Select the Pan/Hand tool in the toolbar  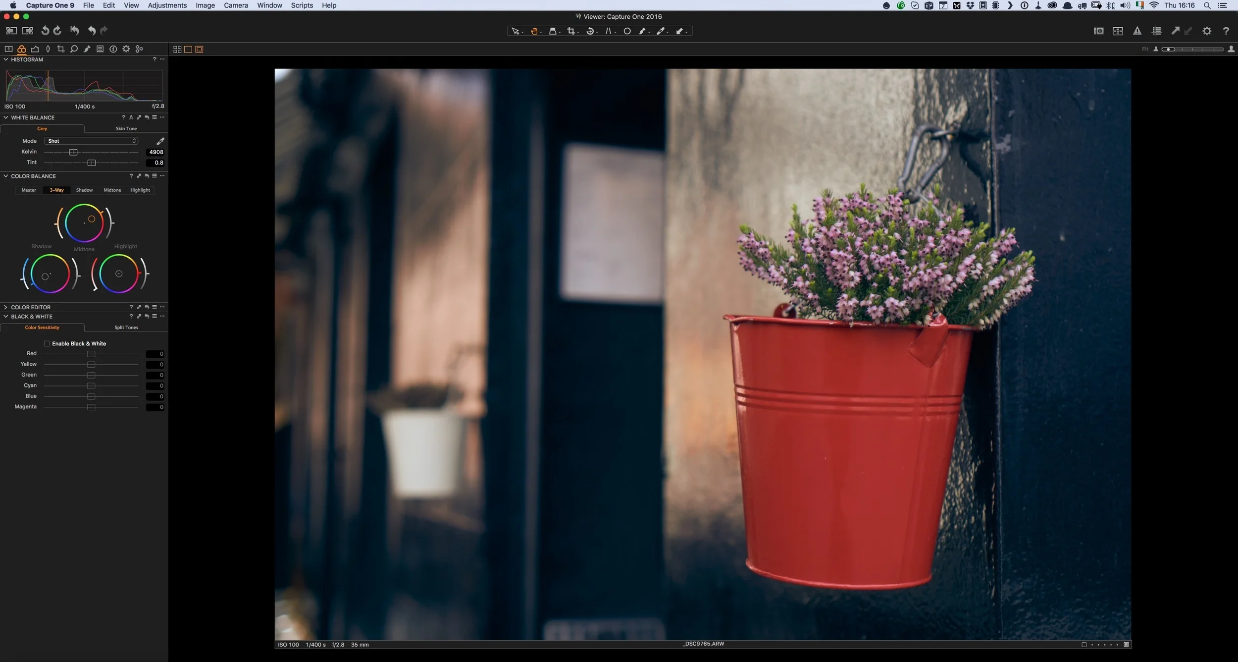click(534, 31)
